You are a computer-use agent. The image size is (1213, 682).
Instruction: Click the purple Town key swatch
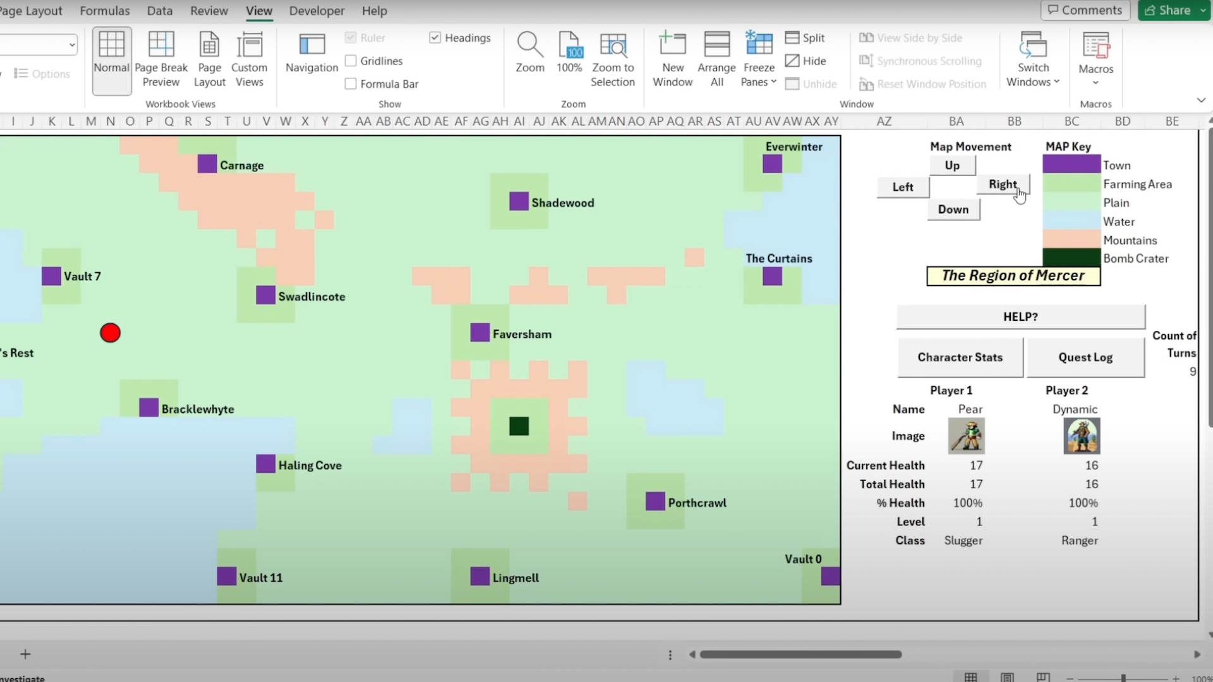tap(1071, 165)
